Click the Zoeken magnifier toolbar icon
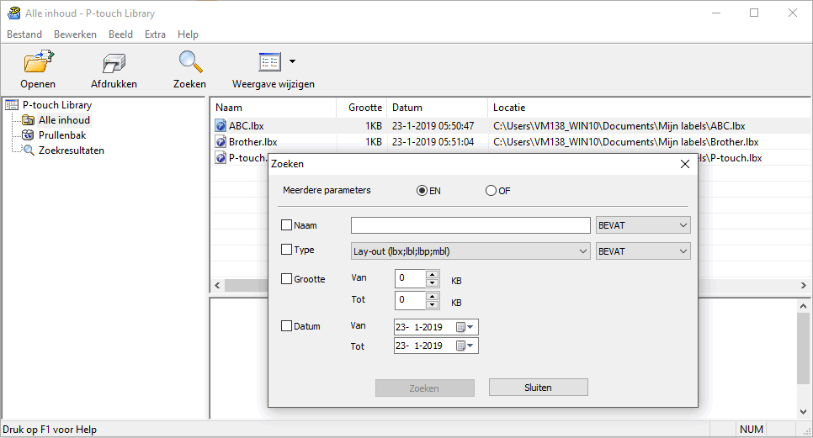The height and width of the screenshot is (438, 813). point(190,61)
